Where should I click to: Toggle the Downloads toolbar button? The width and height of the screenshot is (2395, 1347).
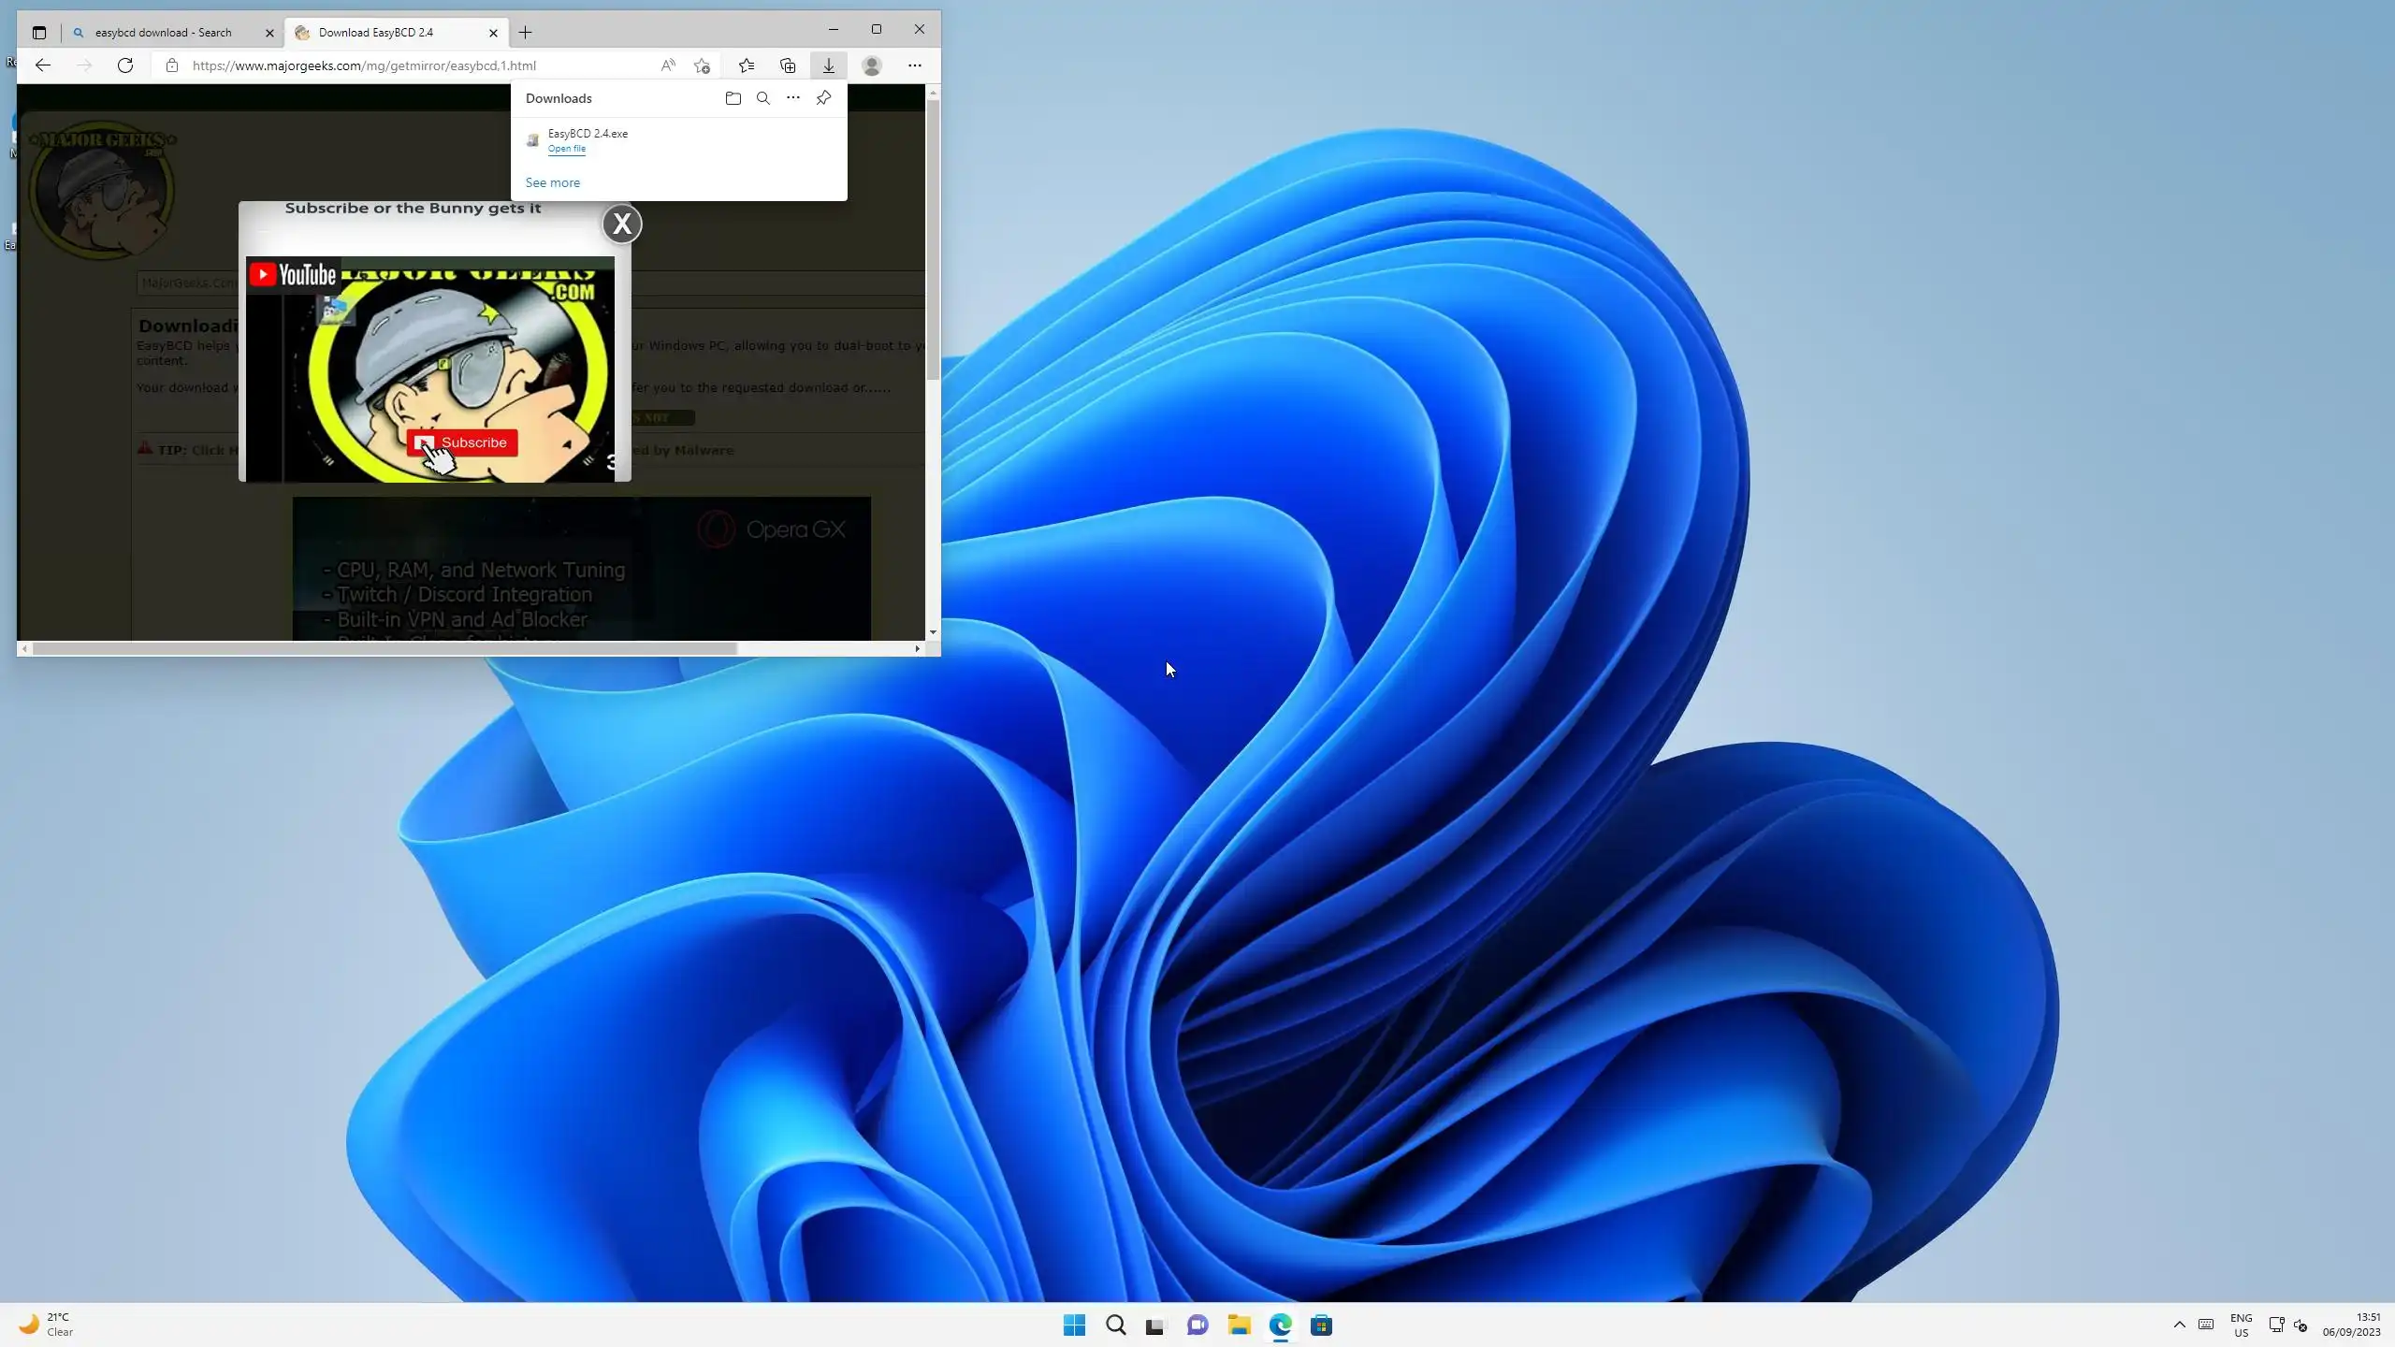828,65
